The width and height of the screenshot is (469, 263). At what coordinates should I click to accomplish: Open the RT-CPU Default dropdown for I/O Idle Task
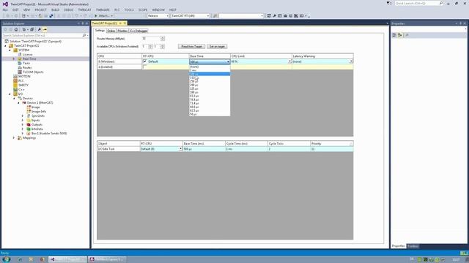pyautogui.click(x=180, y=149)
